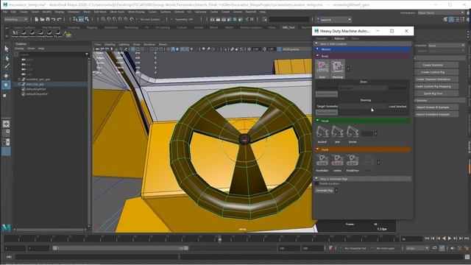Image resolution: width=471 pixels, height=265 pixels.
Task: Click the Maya logo in bottom-left corner
Action: coord(7,227)
